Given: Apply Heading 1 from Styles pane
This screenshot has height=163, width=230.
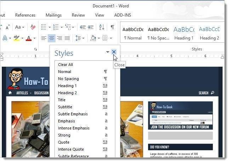Looking at the screenshot, I should point(67,86).
